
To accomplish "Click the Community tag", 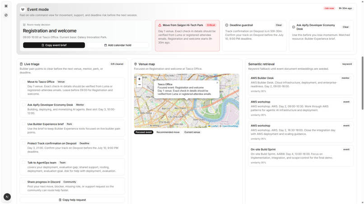I will tap(70, 182).
